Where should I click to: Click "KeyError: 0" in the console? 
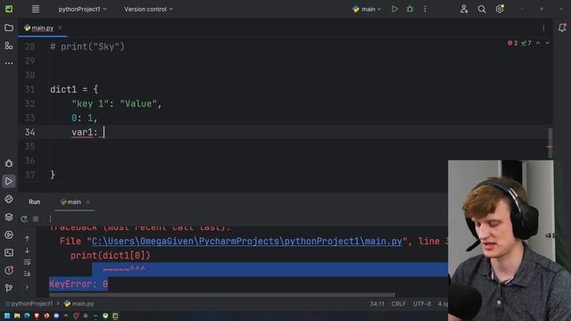click(79, 284)
